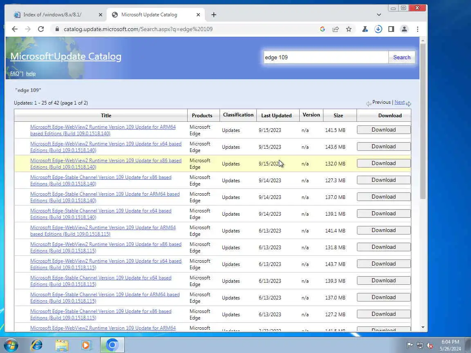Download the 139.1 MB Stable x64 update
Image resolution: width=471 pixels, height=353 pixels.
tap(384, 213)
